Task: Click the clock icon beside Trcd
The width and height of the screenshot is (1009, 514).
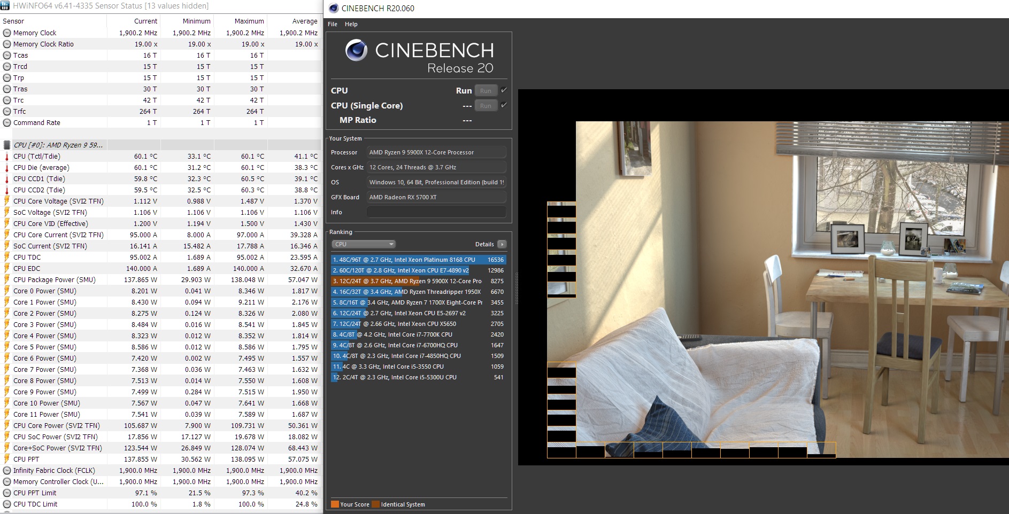Action: 7,67
